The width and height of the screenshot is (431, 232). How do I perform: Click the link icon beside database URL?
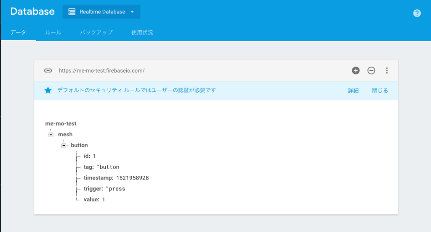[x=48, y=70]
